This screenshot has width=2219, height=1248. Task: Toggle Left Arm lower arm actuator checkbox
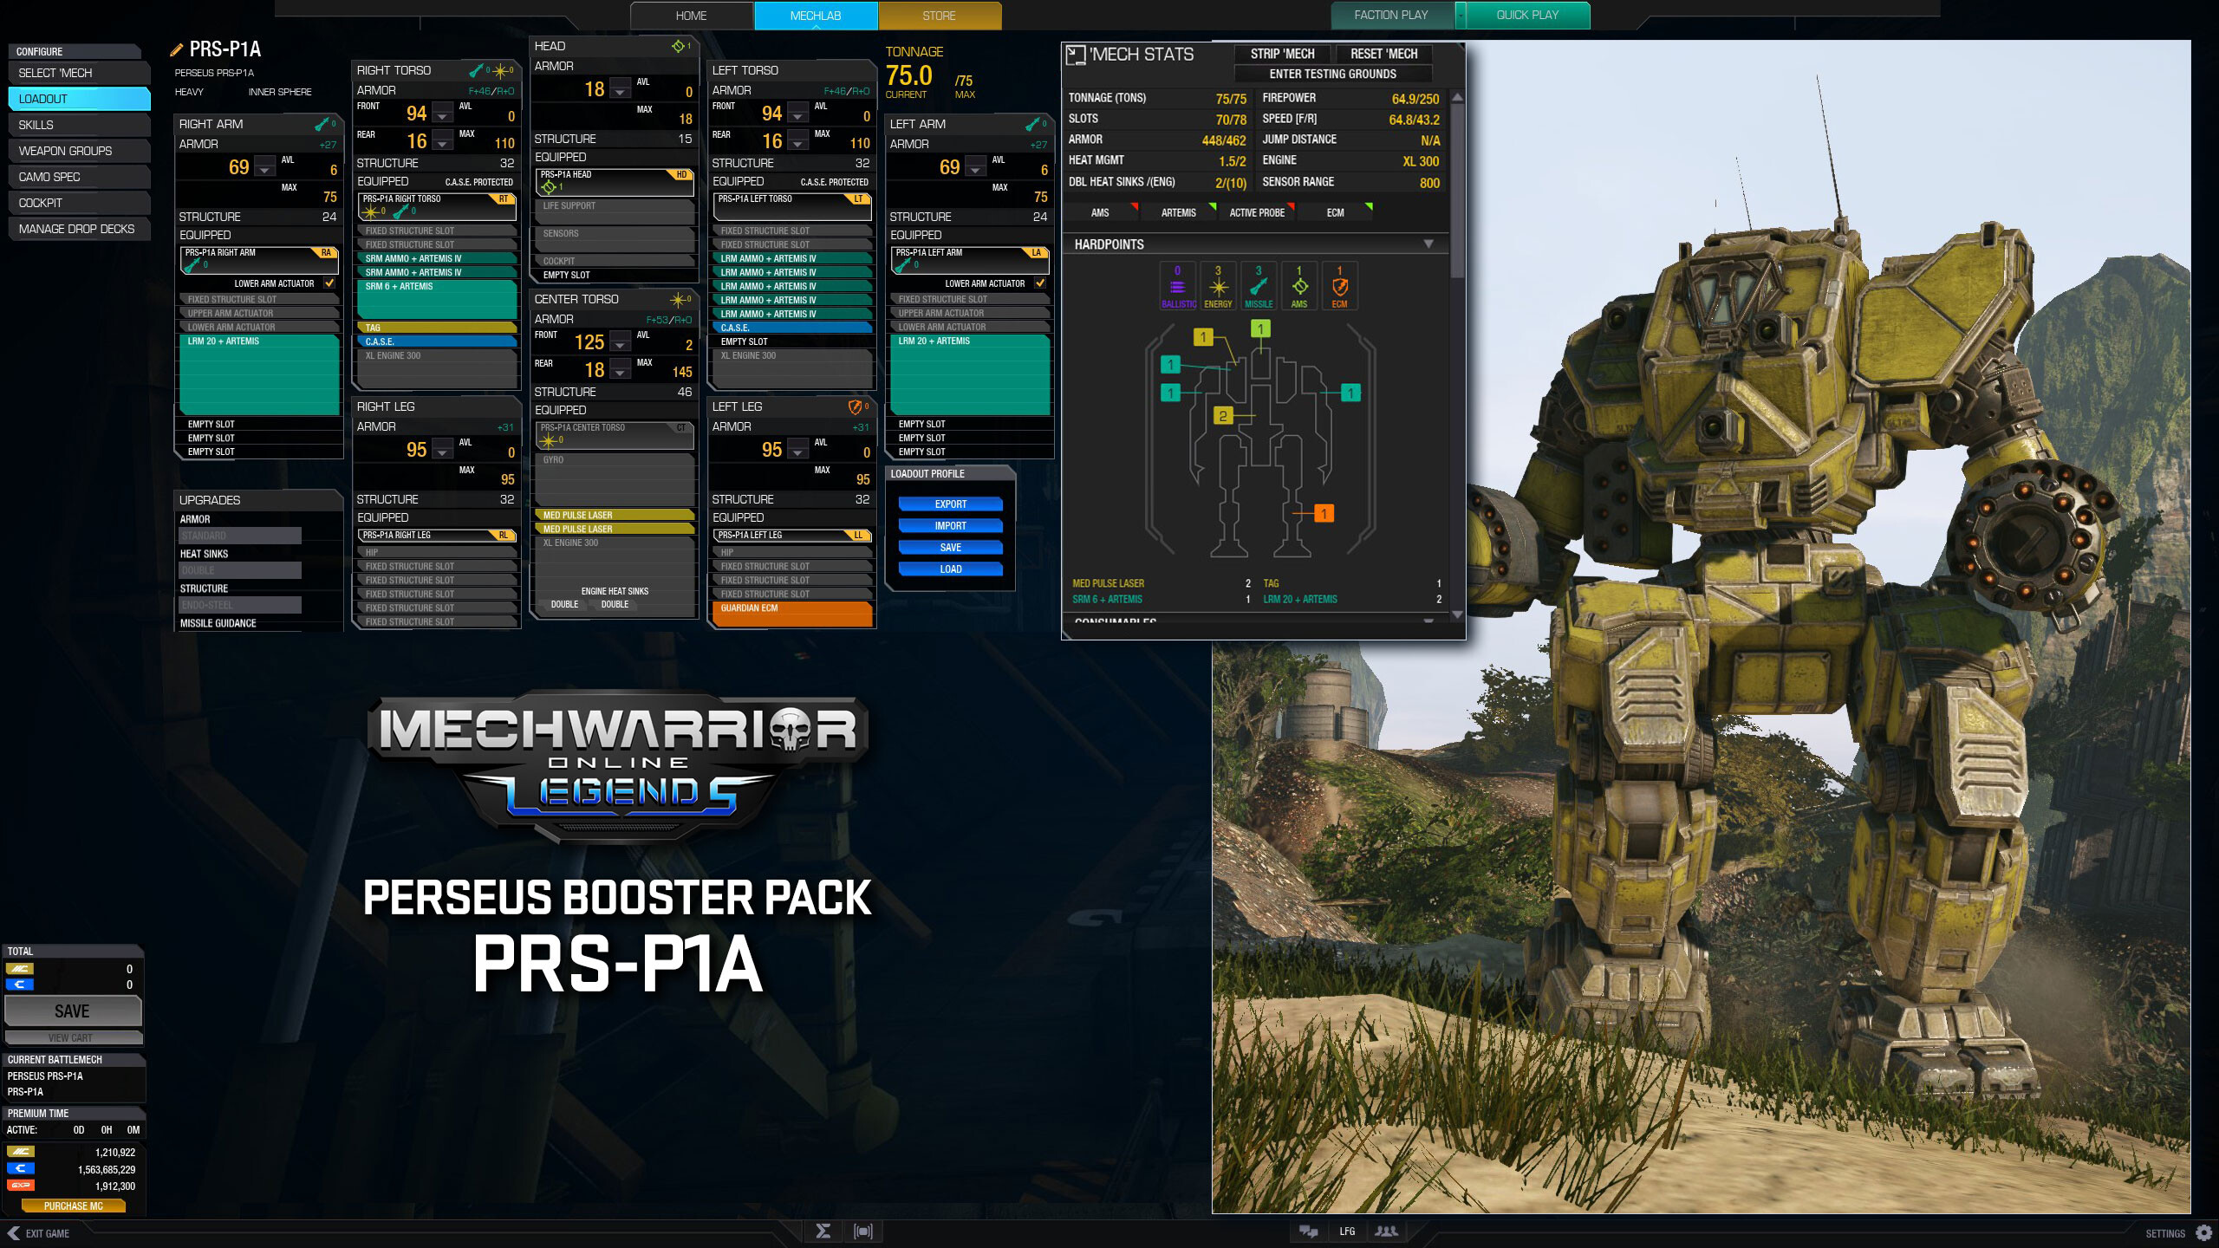(1040, 283)
